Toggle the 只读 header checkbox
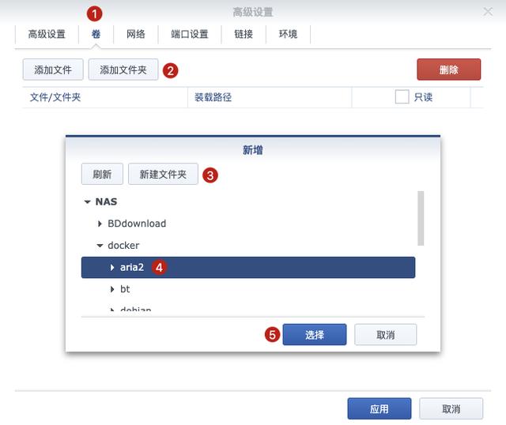 pos(402,96)
